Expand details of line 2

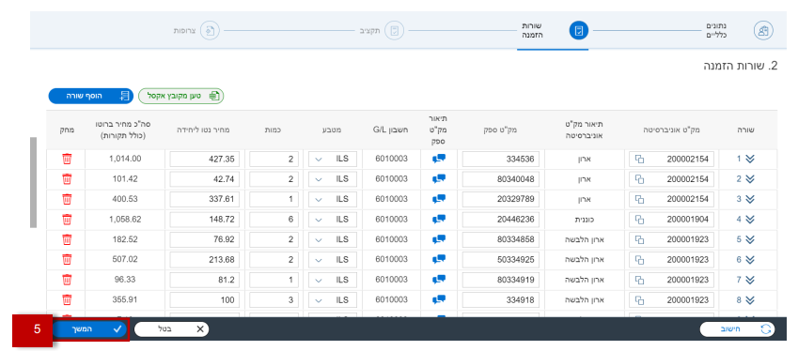(x=750, y=179)
